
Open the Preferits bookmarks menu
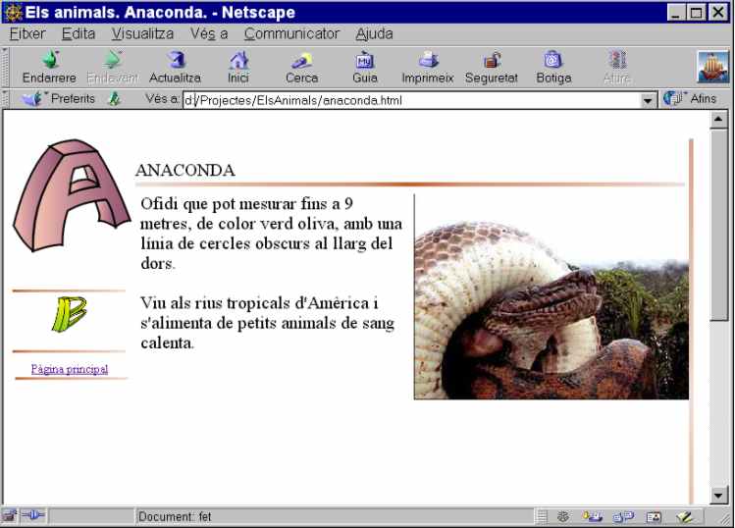[x=61, y=99]
